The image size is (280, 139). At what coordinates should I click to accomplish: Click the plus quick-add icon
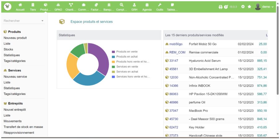point(243,7)
